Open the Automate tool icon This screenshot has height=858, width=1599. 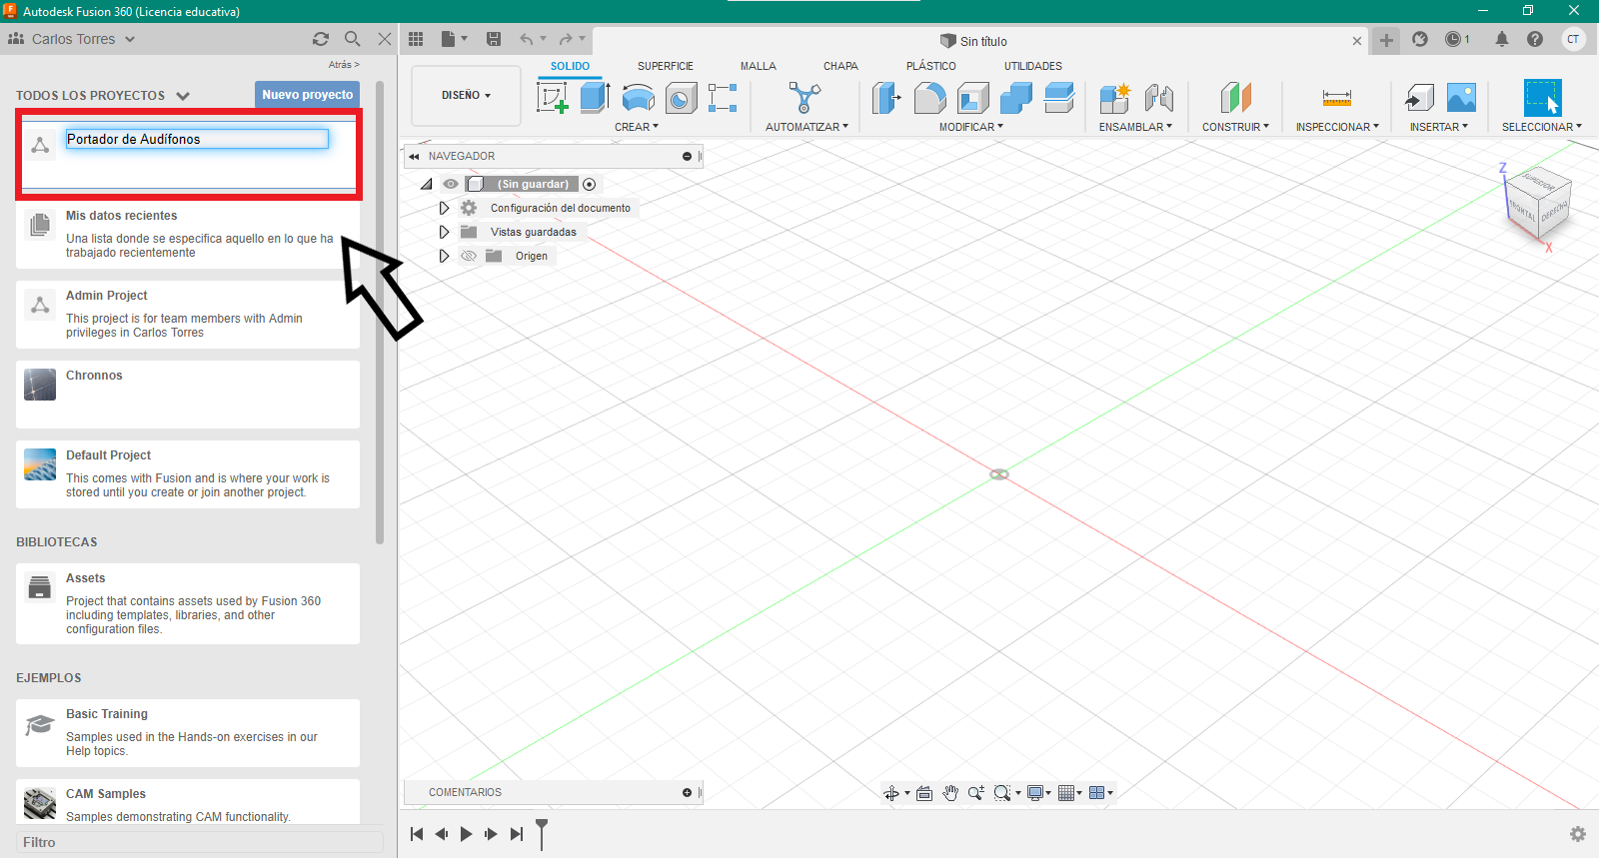(804, 98)
